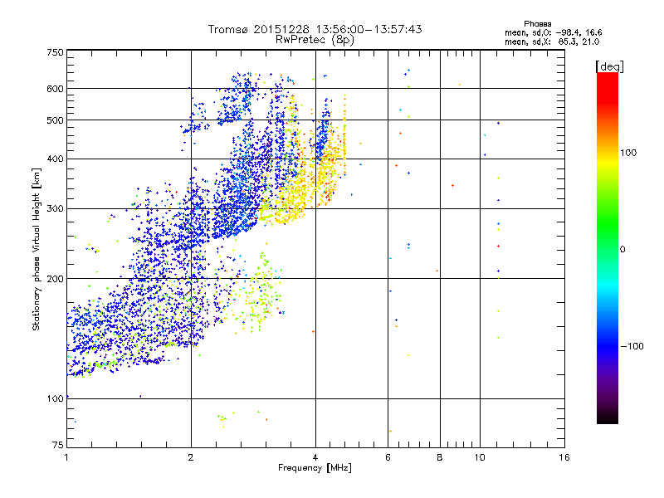This screenshot has width=664, height=498.
Task: Click the colorbar label '0'
Action: coord(622,249)
